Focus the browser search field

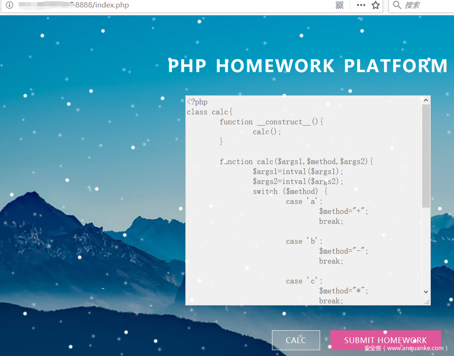coord(421,5)
